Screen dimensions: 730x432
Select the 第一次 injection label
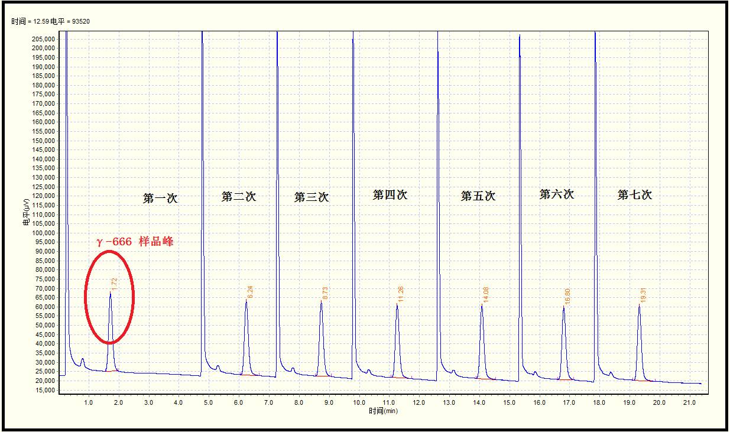160,199
